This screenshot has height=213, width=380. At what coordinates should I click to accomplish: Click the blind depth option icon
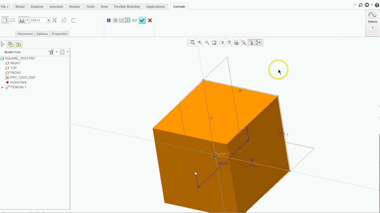(22, 20)
